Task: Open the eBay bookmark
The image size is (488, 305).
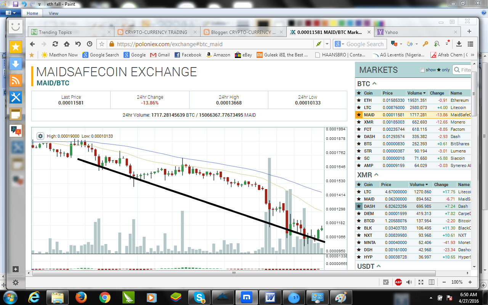Action: click(x=244, y=55)
